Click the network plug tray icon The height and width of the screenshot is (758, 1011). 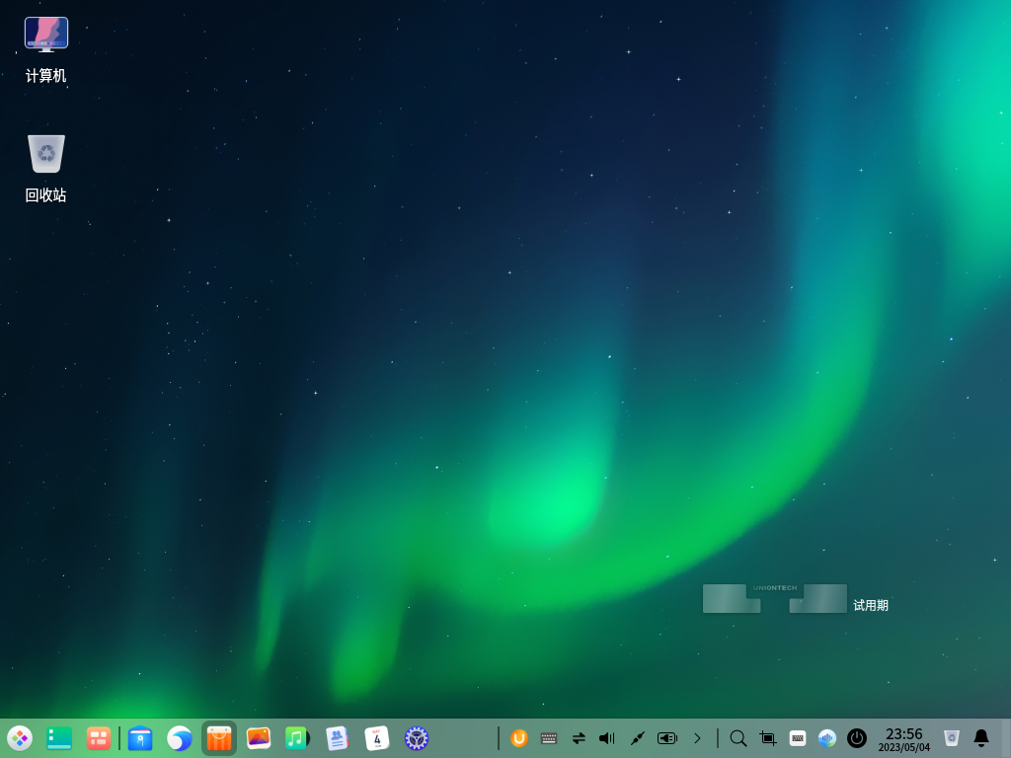tap(637, 738)
